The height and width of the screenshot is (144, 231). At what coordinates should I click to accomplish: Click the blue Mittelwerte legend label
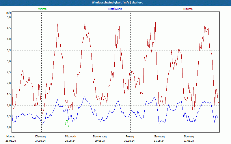tap(115, 9)
